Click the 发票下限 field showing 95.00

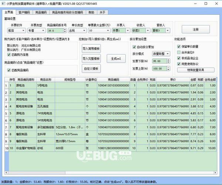click(x=159, y=61)
